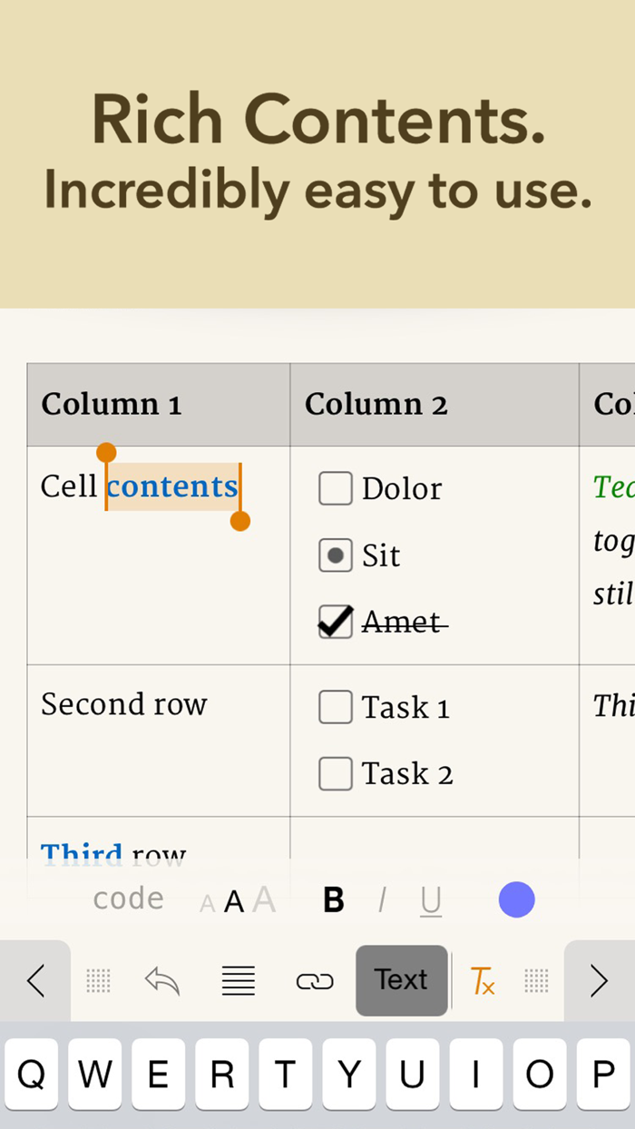Select the largest A font size

click(x=264, y=899)
